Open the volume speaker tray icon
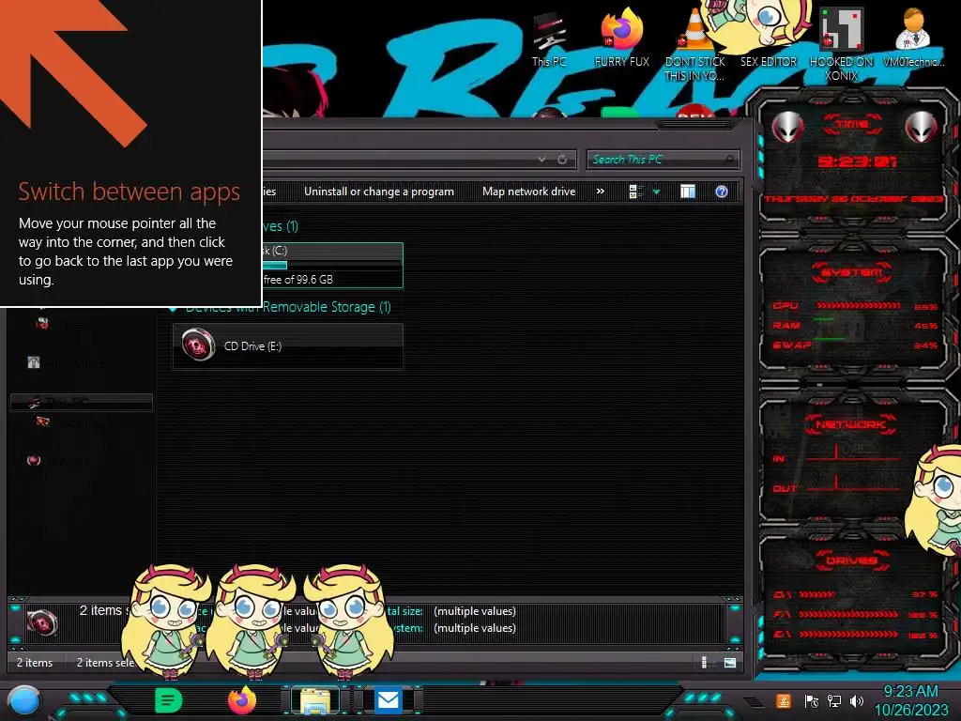The width and height of the screenshot is (961, 721). pyautogui.click(x=857, y=700)
